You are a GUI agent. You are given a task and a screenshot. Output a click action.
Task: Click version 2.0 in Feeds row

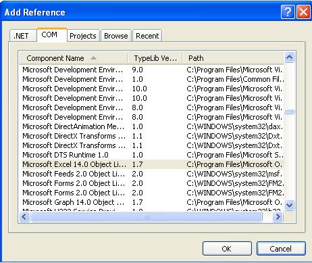137,174
